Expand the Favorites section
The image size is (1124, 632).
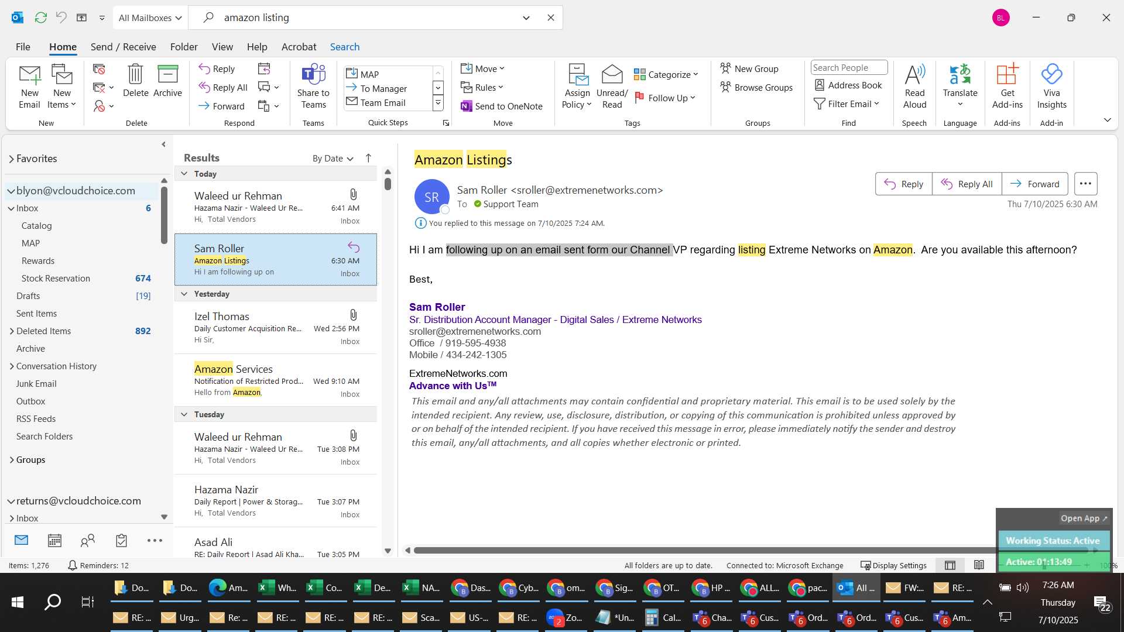click(11, 159)
